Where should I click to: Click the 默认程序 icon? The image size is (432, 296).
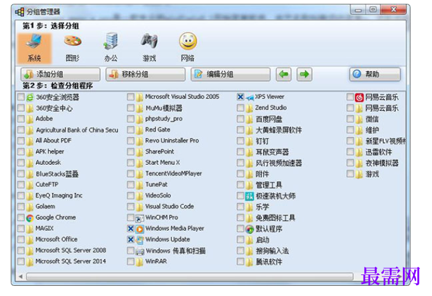249,229
